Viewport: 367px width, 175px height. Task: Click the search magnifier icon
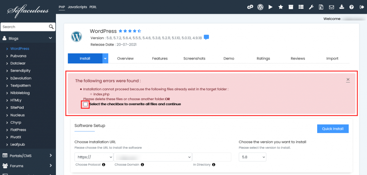point(51,27)
